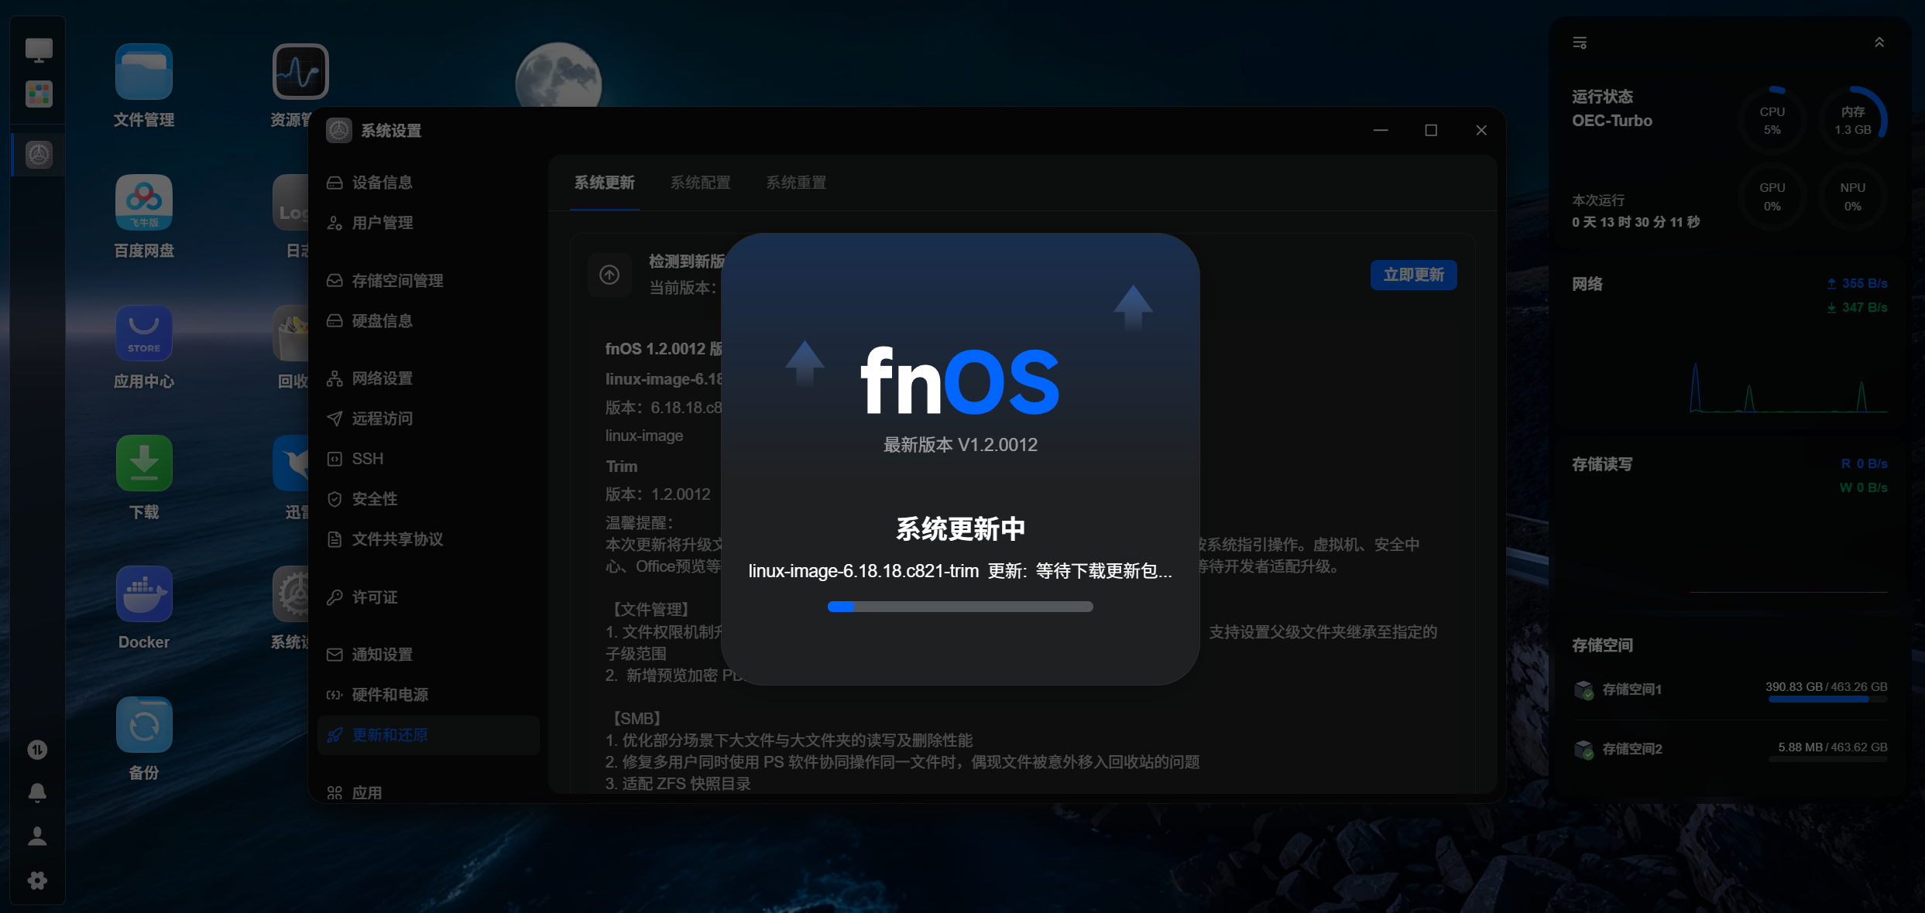Open the 百度网盘 desktop app icon
The image size is (1925, 913).
point(144,203)
